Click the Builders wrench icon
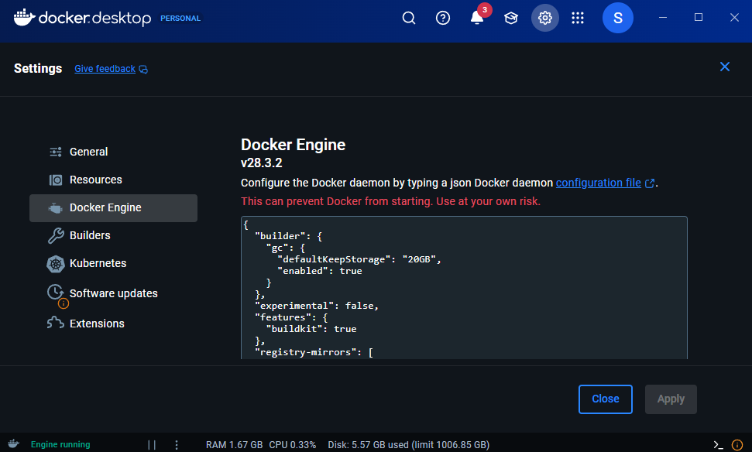Screen dimensions: 752x452 click(x=56, y=235)
